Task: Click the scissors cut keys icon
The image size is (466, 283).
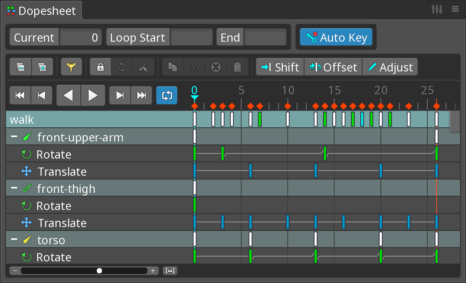Action: tap(194, 67)
